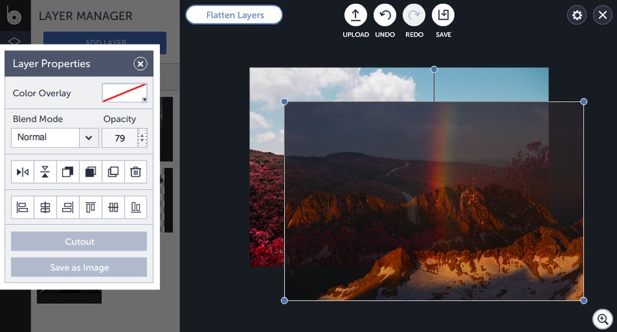617x332 pixels.
Task: Select the Normal blend mode field
Action: [45, 138]
